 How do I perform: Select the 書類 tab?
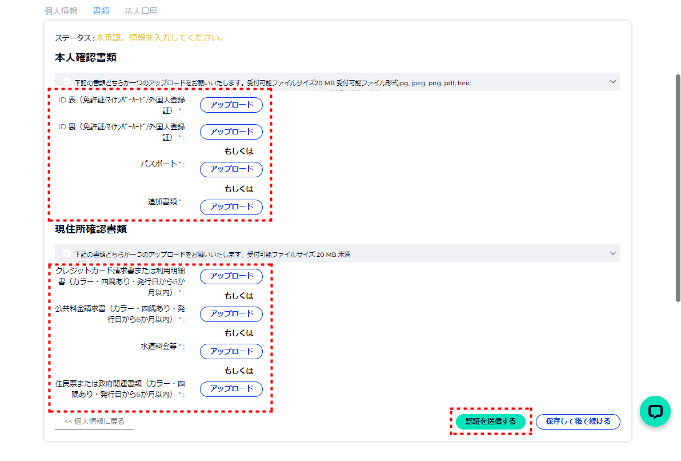tap(101, 11)
